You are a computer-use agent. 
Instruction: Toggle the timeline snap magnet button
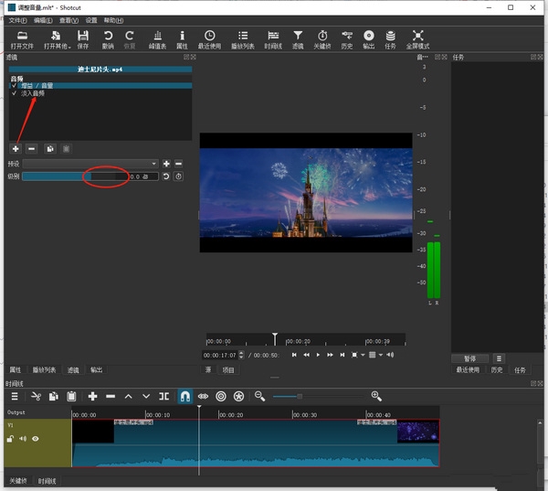184,396
